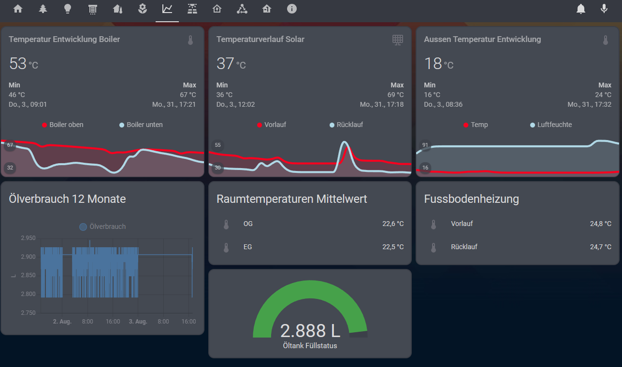Click thermometer icon beside OG
622x367 pixels.
[x=226, y=224]
